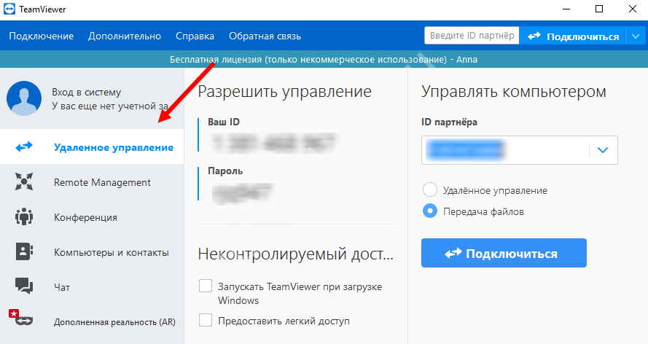The height and width of the screenshot is (344, 648).
Task: Open Дополненная реальность (AR) section
Action: [x=92, y=321]
